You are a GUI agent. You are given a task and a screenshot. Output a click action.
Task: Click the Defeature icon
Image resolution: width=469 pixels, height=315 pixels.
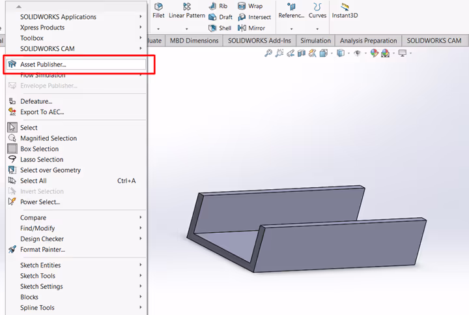pyautogui.click(x=12, y=101)
